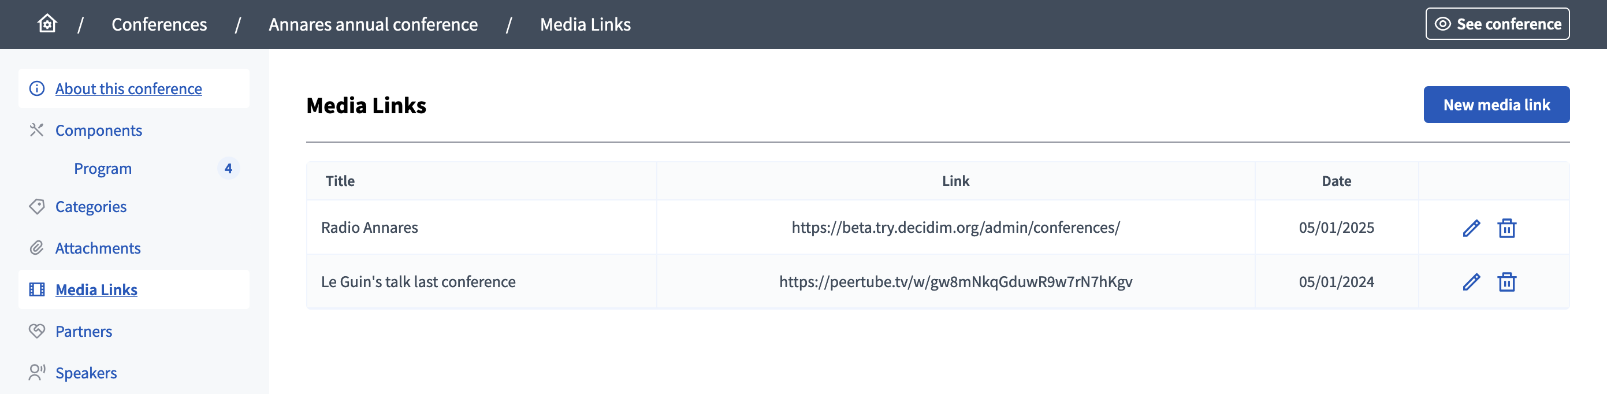Delete the Radio Annares media link
Image resolution: width=1607 pixels, height=394 pixels.
1506,228
